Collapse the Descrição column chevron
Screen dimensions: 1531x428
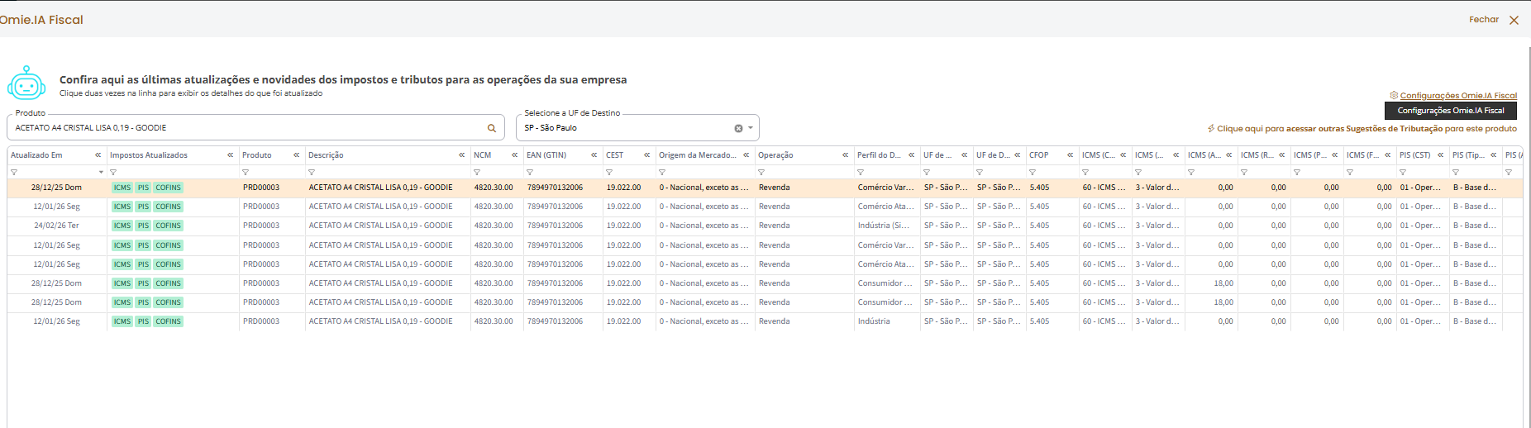[461, 155]
